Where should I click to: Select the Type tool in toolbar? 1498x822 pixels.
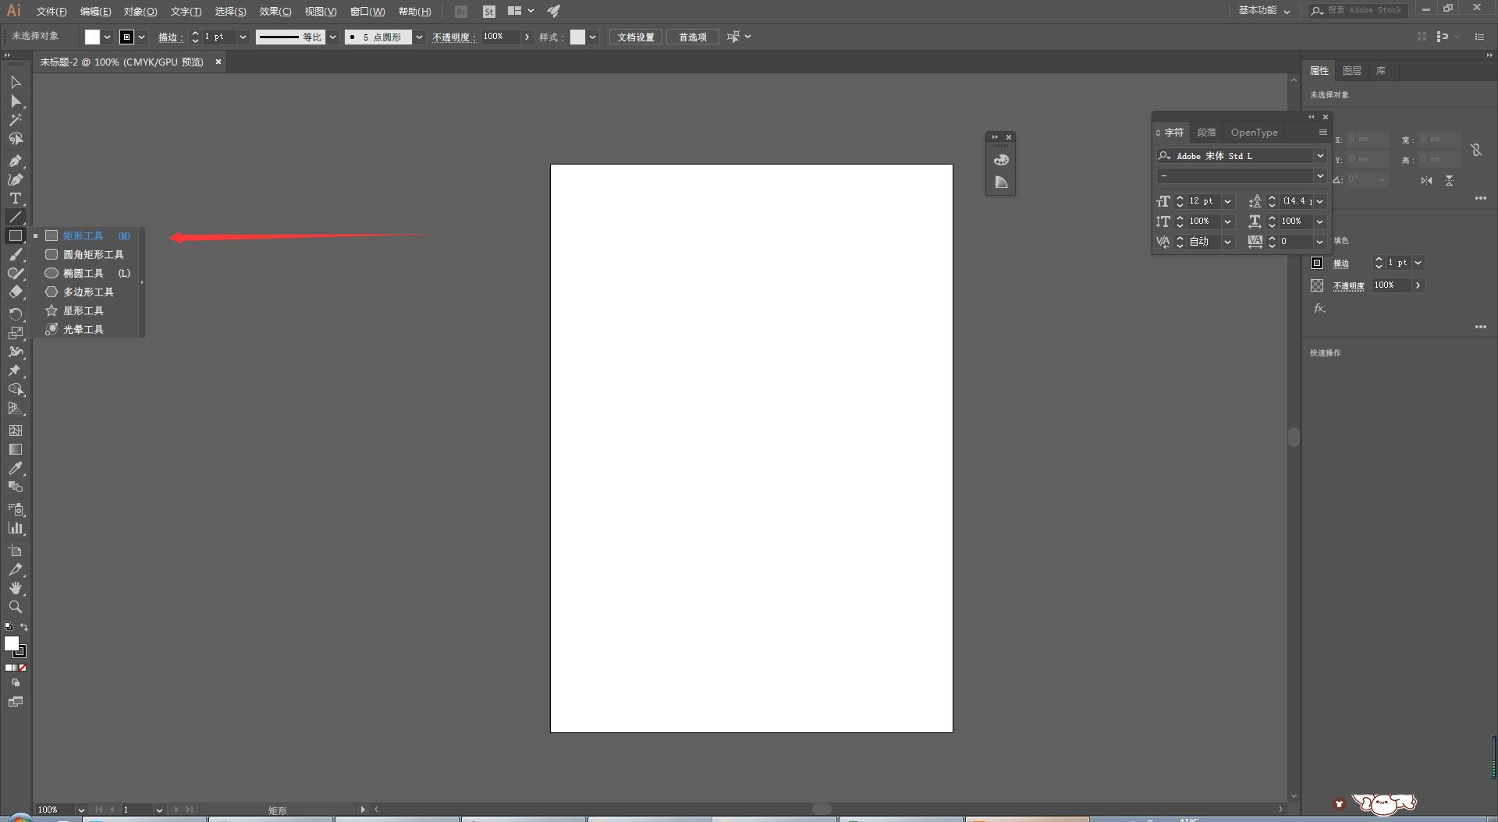(x=16, y=198)
